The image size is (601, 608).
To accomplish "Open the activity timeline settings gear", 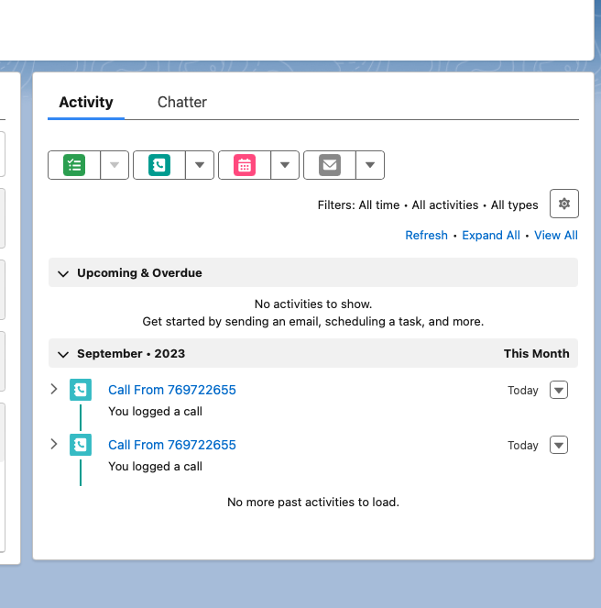I will point(564,204).
